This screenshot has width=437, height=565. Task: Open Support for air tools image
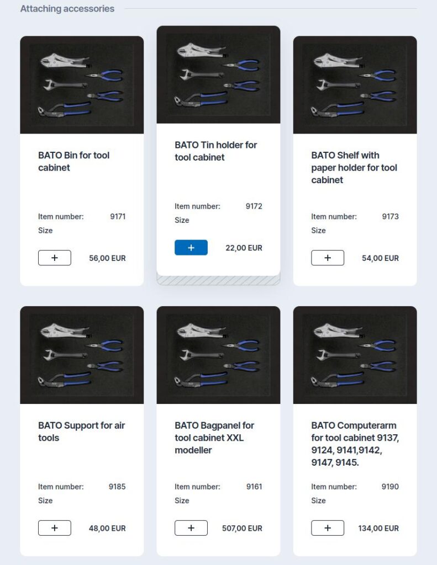pos(82,355)
